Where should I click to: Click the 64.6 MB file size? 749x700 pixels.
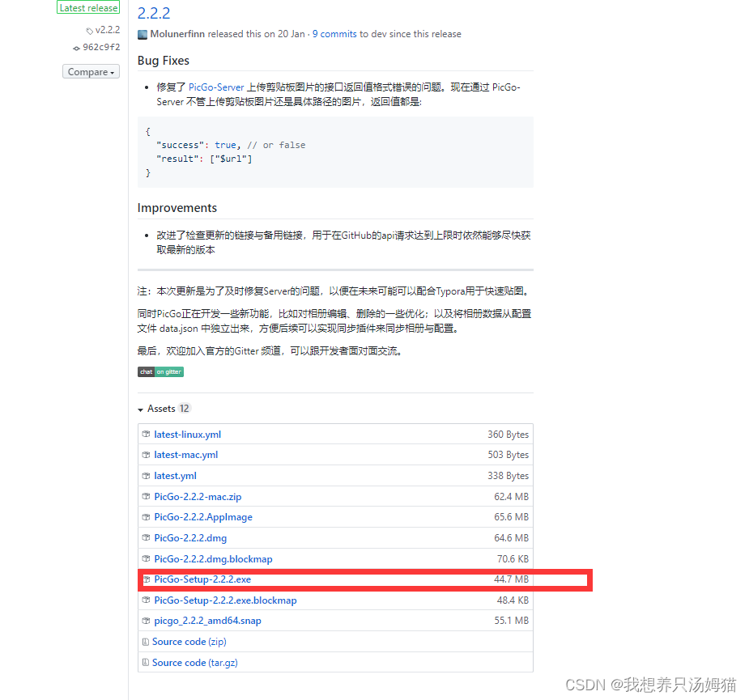pos(511,537)
